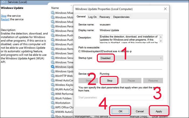Click the greyed-out Pause button
The width and height of the screenshot is (189, 118).
pyautogui.click(x=131, y=81)
